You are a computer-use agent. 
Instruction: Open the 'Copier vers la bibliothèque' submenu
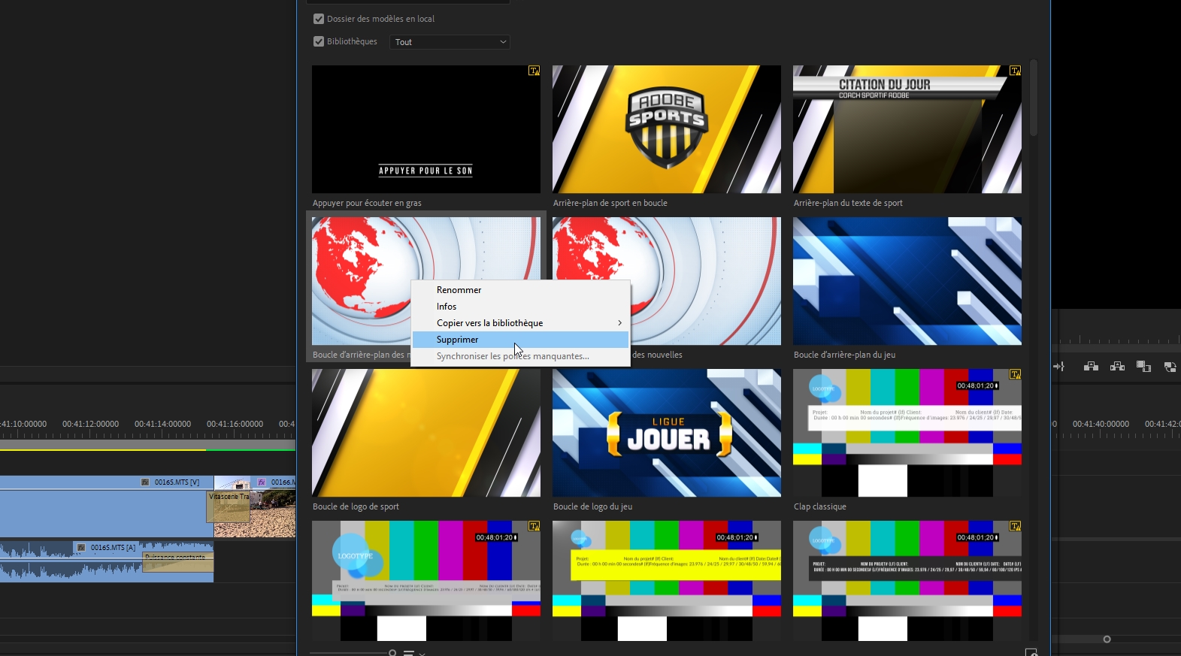coord(520,323)
